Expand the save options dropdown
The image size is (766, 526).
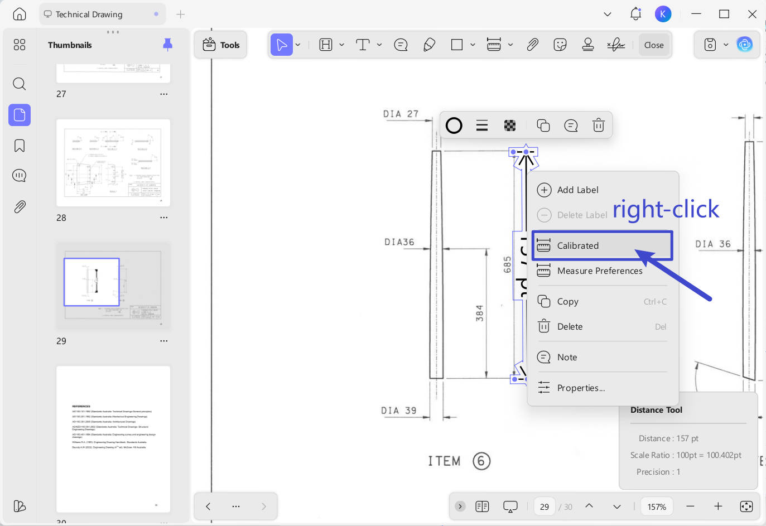726,45
